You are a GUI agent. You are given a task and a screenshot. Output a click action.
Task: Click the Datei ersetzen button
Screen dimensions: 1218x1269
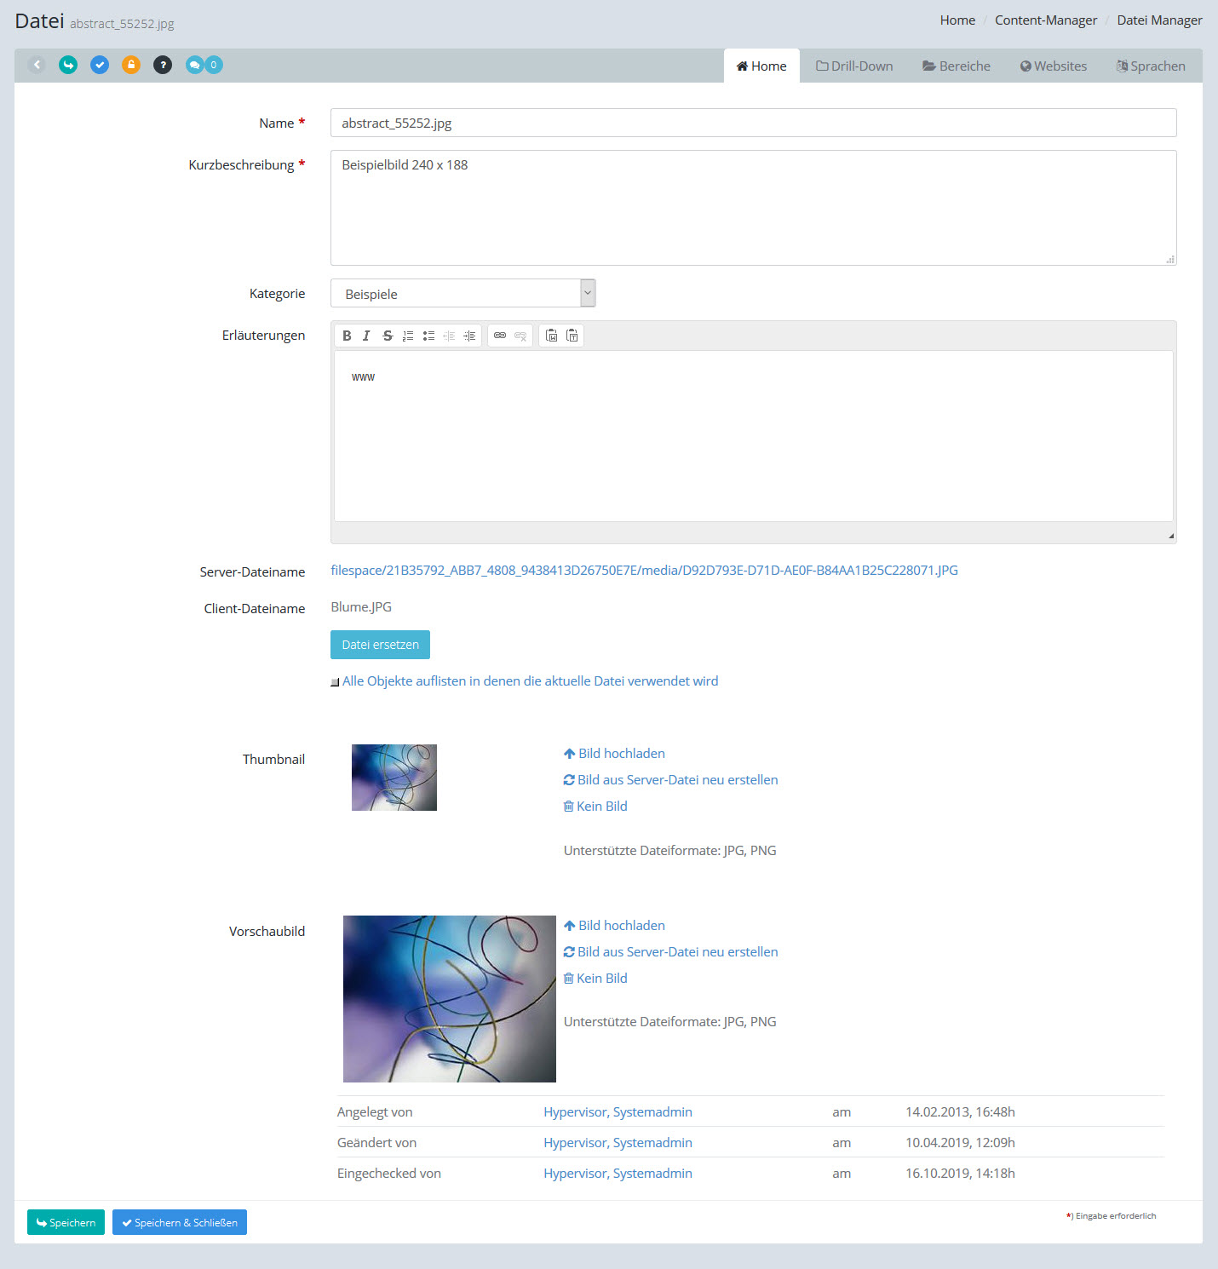click(380, 645)
